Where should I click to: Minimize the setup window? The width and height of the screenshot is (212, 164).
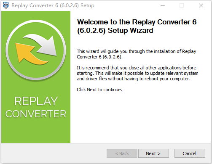click(x=163, y=5)
